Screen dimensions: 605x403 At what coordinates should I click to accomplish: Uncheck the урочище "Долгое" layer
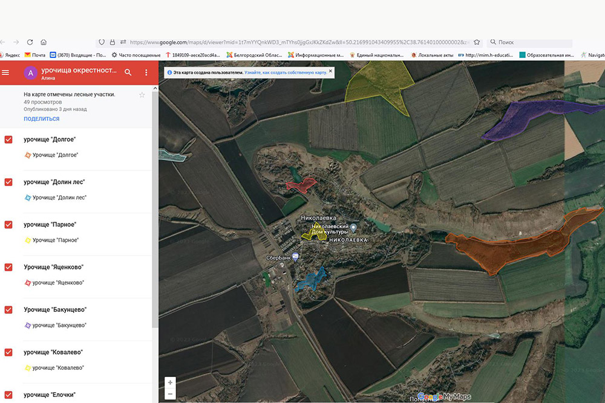click(8, 140)
